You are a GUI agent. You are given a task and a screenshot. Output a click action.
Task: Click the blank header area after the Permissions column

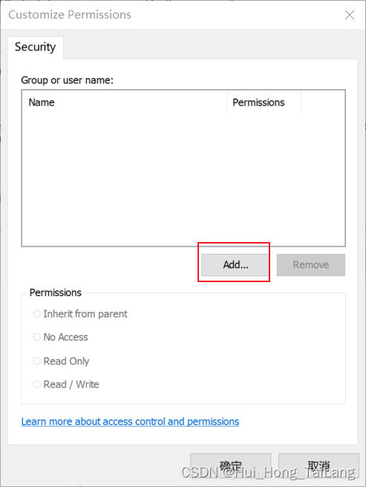click(323, 102)
